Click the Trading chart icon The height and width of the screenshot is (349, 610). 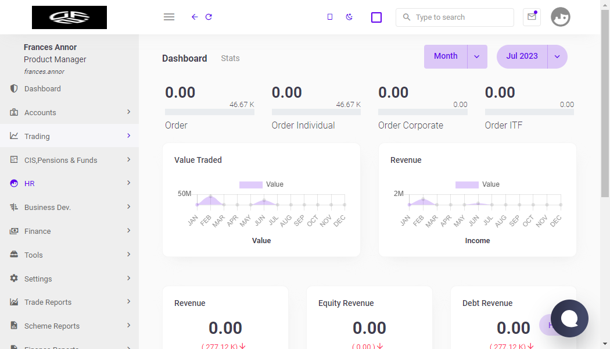click(14, 136)
